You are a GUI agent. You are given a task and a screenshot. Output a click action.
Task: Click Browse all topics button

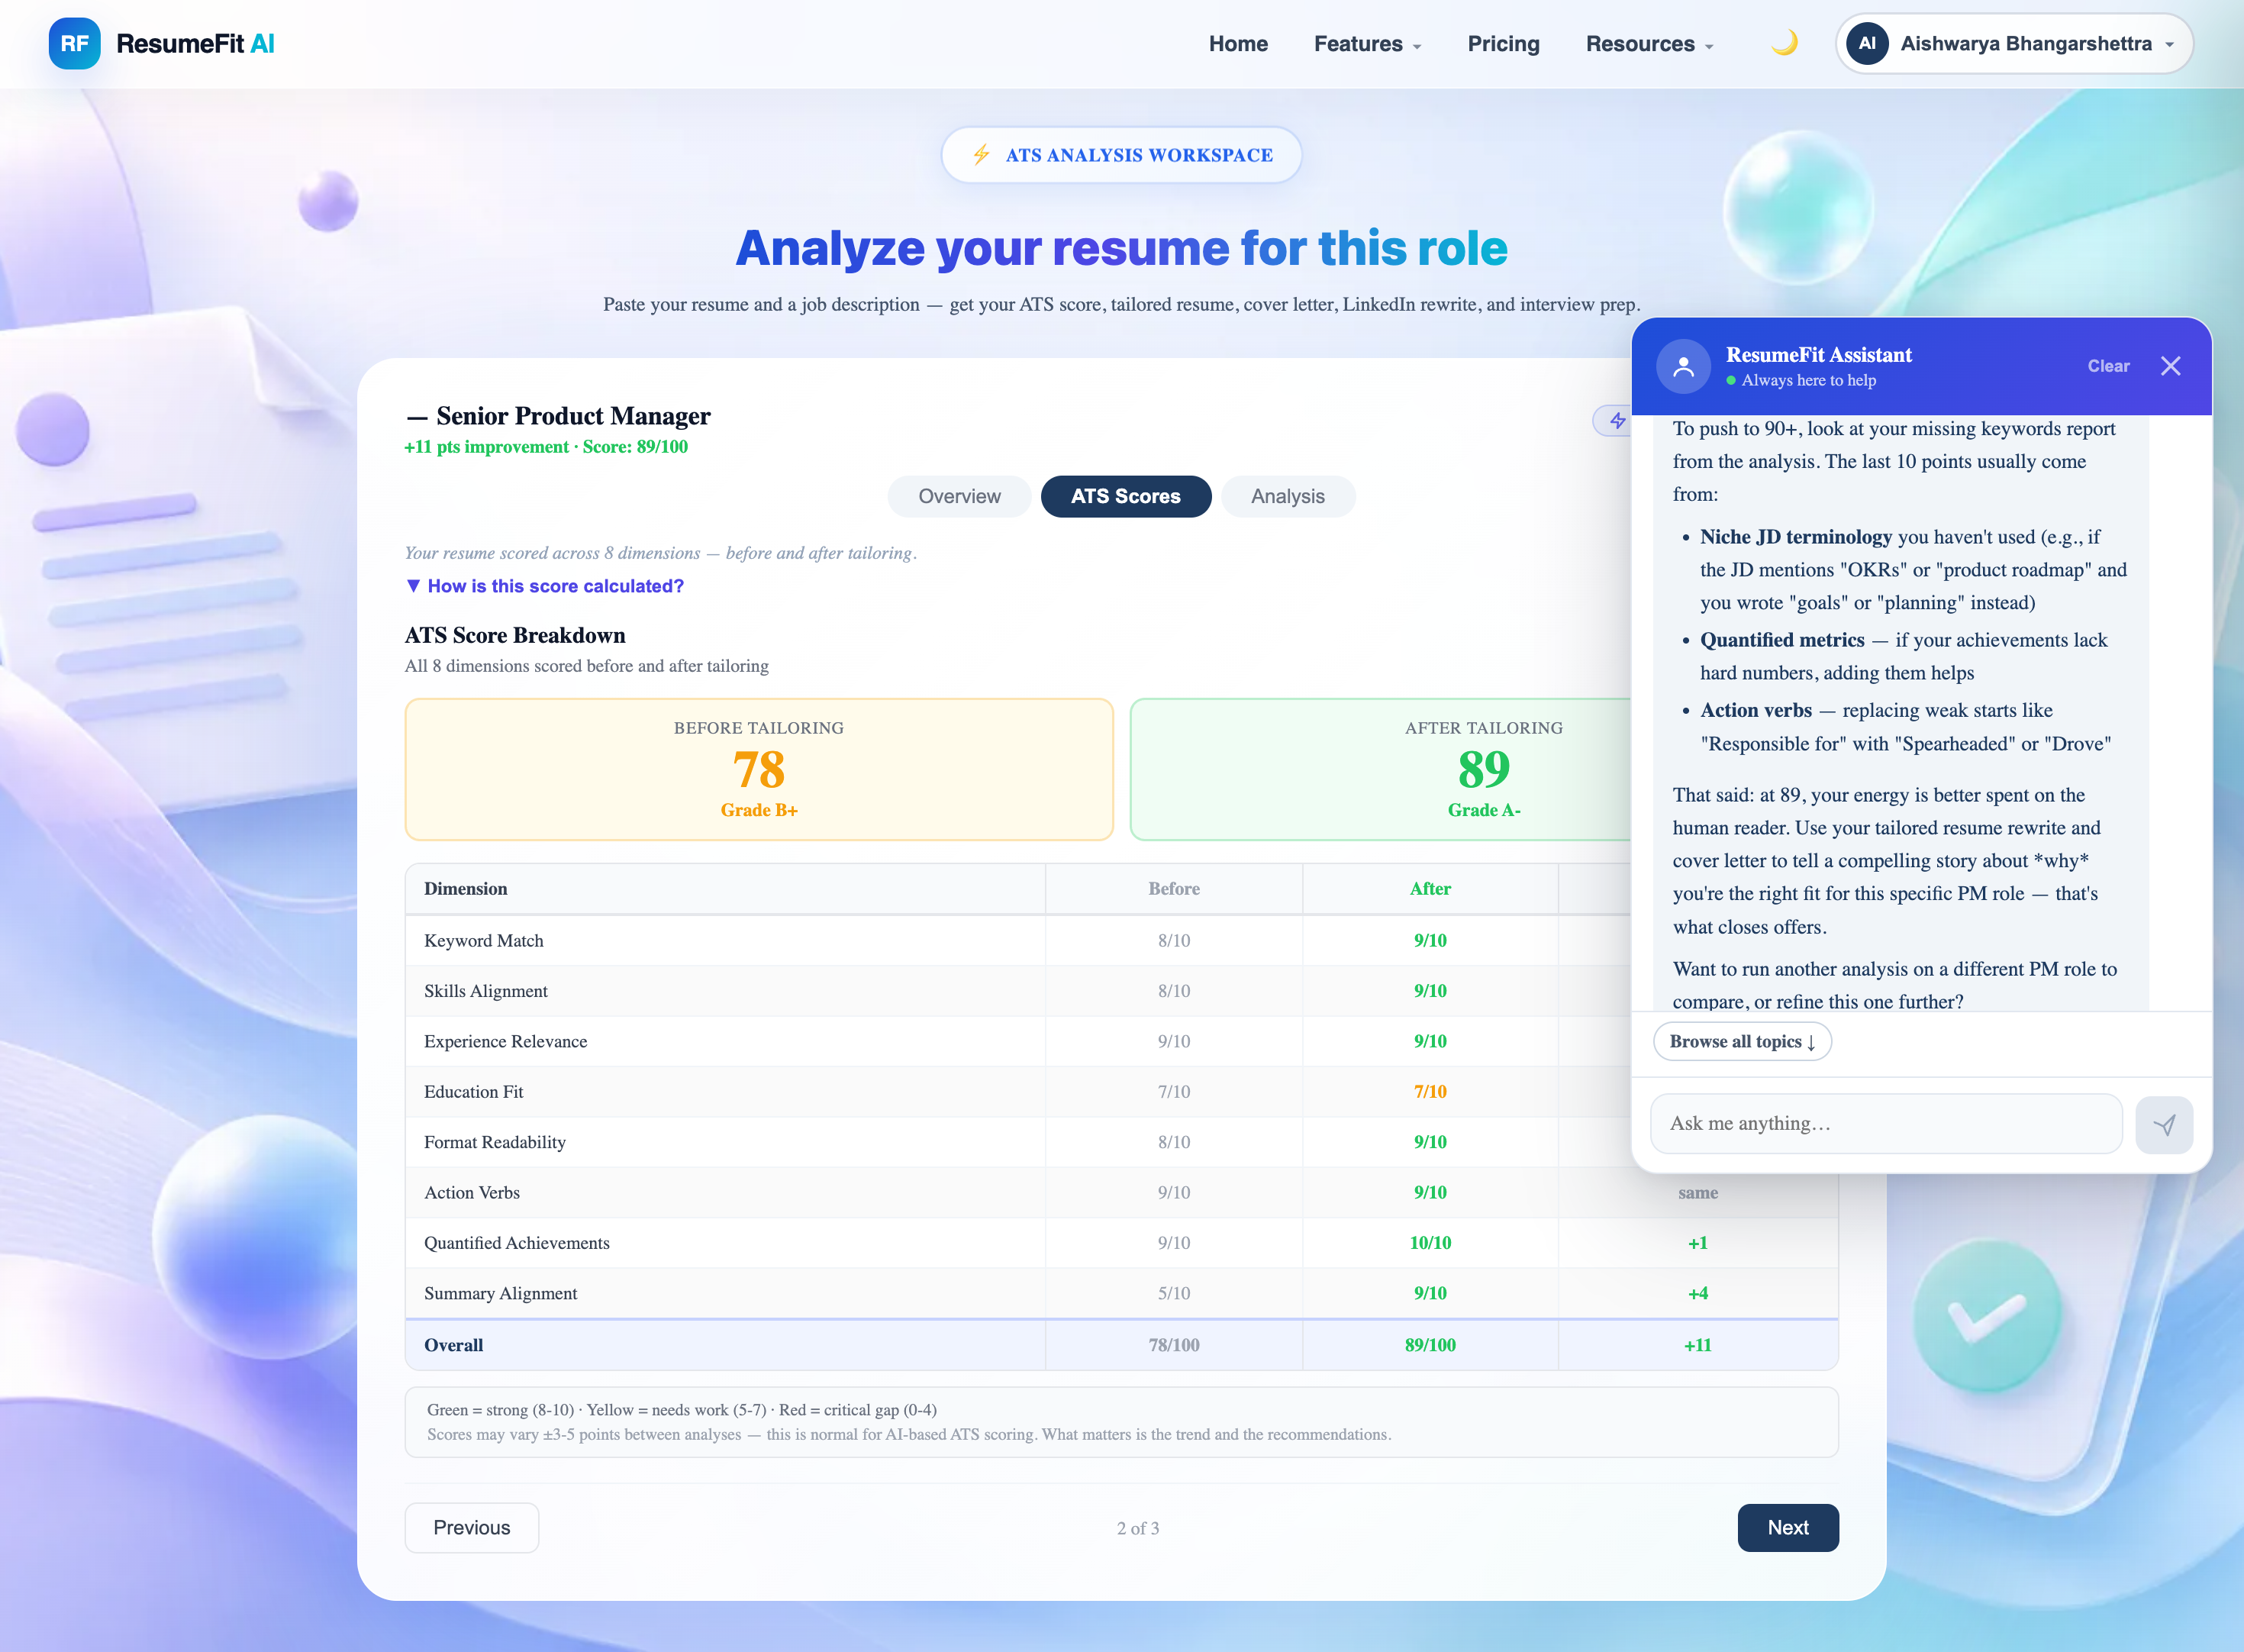click(1741, 1041)
